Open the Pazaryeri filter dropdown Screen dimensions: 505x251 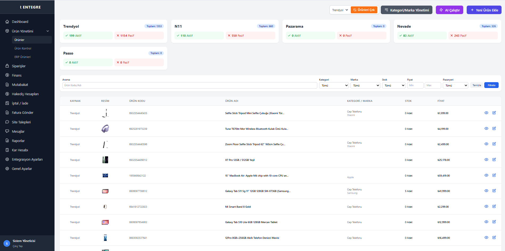tap(456, 85)
